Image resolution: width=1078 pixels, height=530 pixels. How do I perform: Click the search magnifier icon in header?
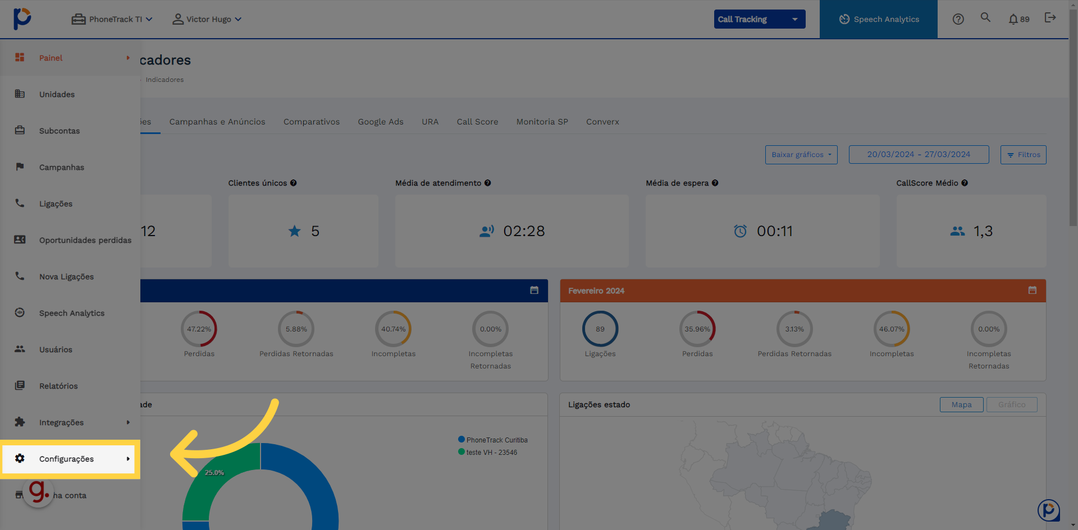tap(985, 17)
